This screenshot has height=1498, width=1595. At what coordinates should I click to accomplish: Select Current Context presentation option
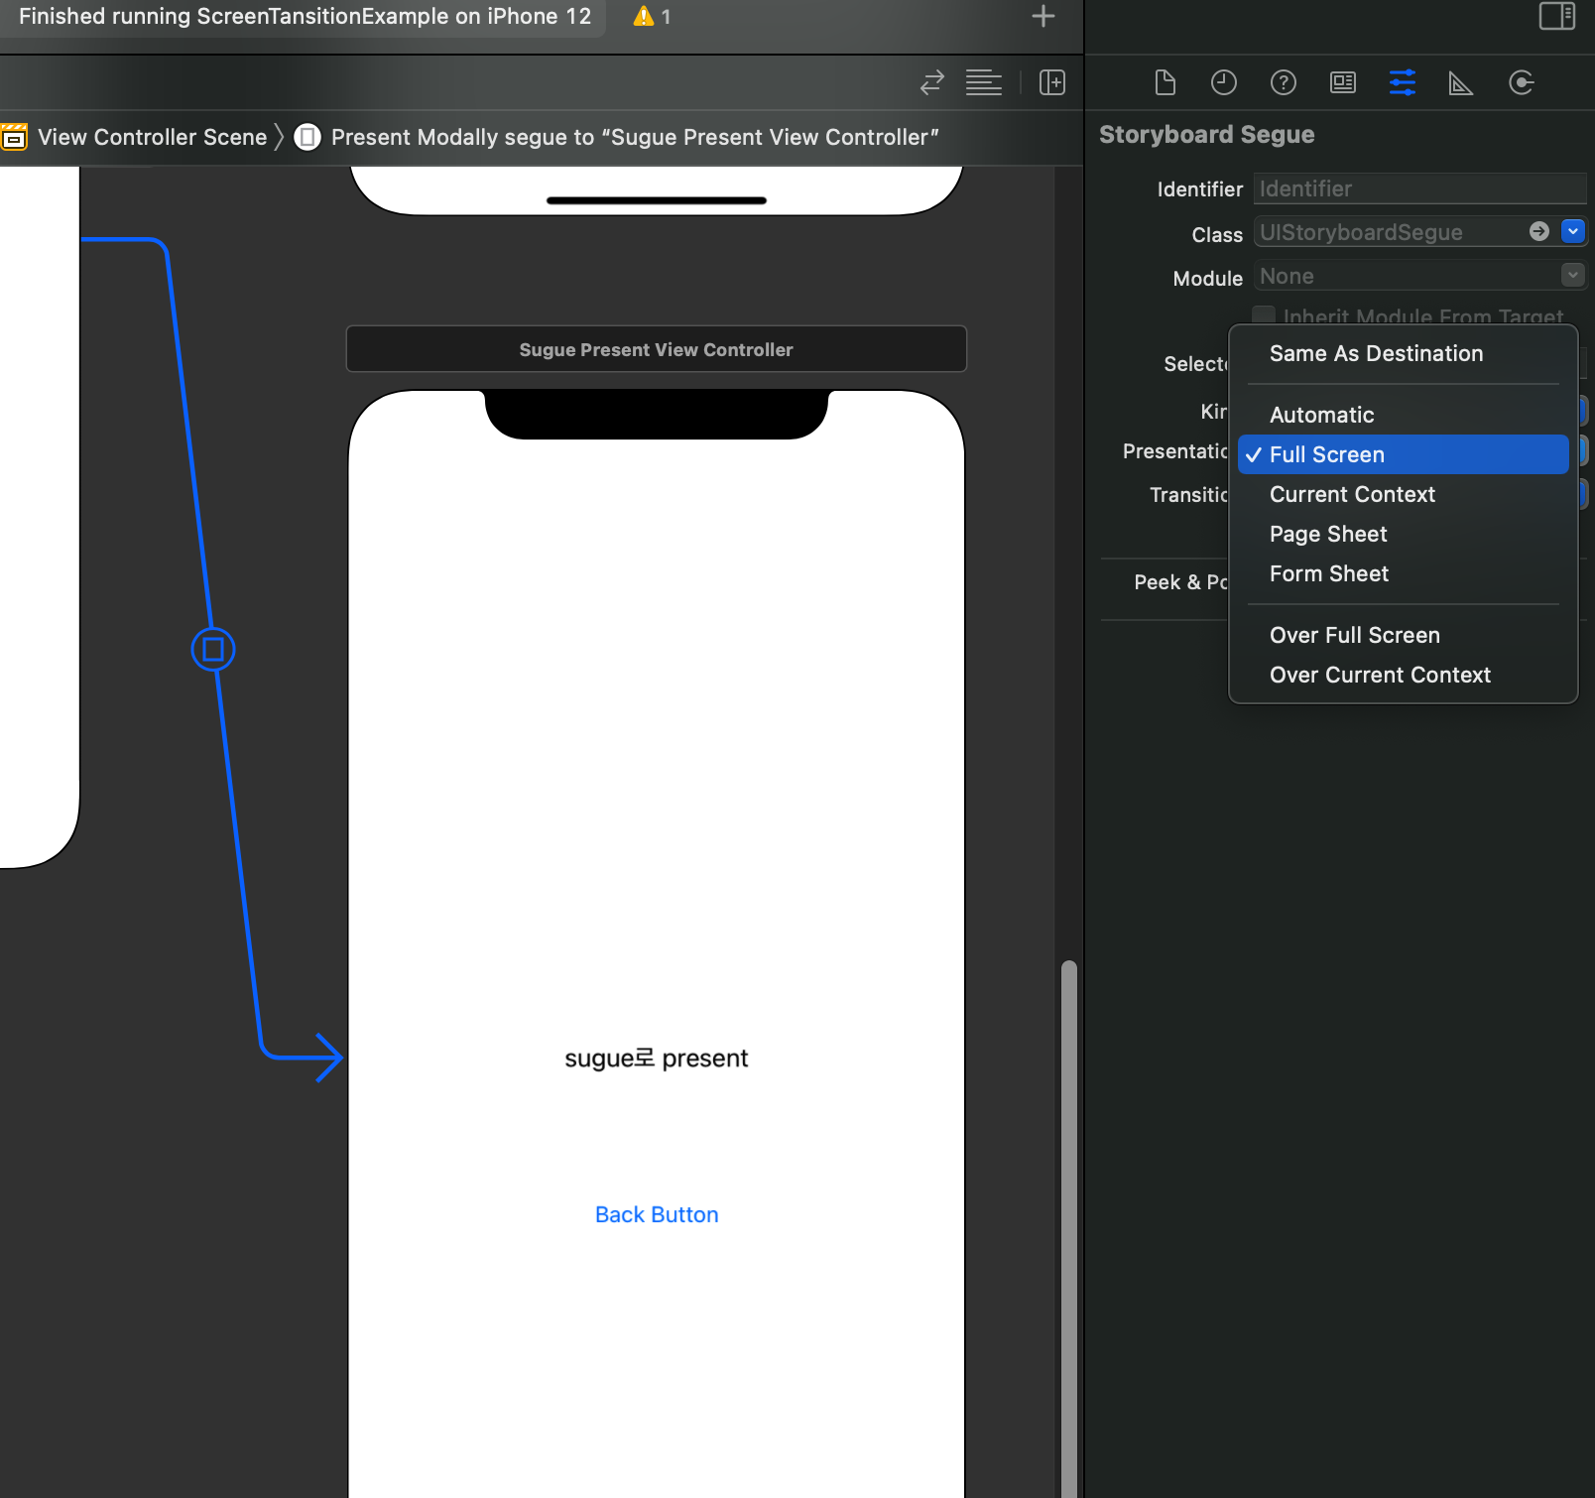(x=1404, y=494)
